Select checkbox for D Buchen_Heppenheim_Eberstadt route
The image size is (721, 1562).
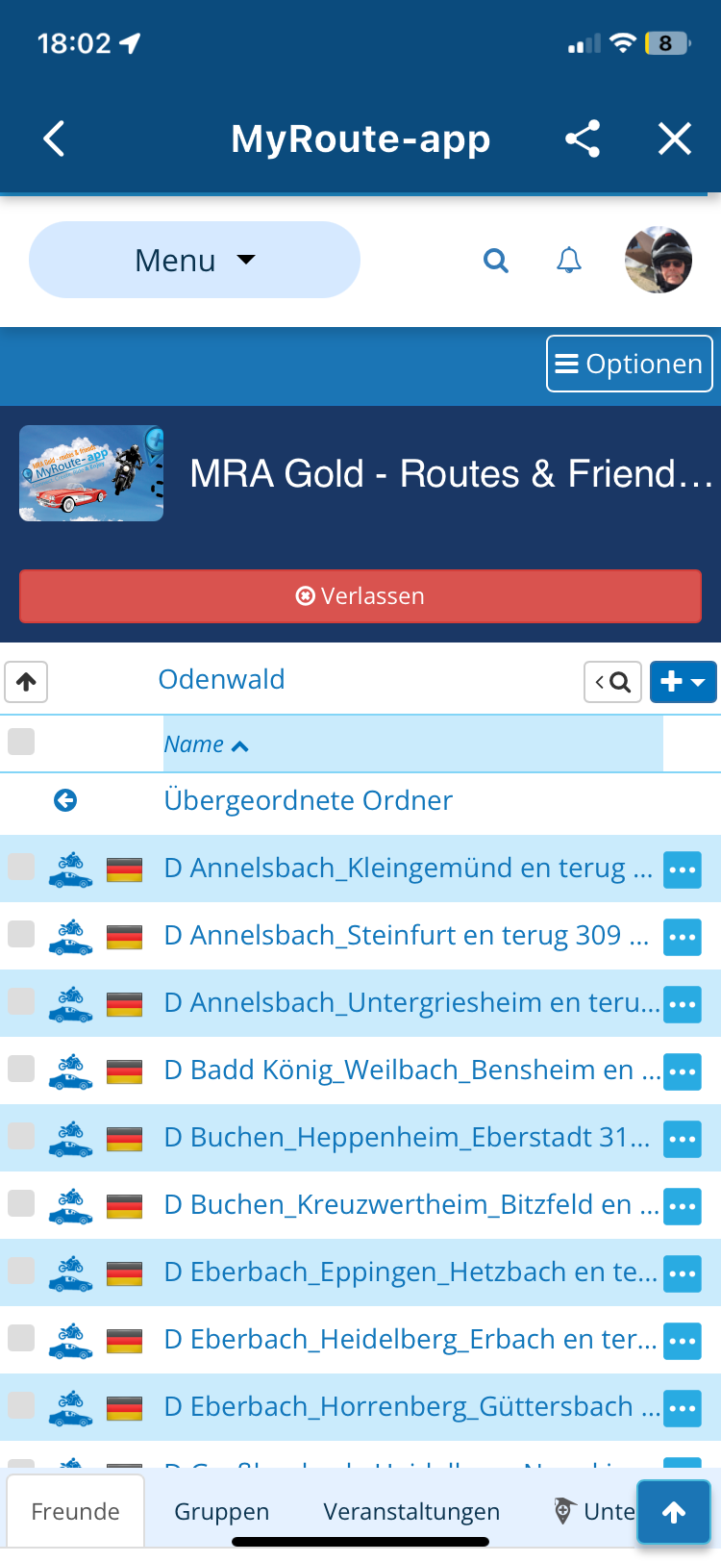[21, 1136]
